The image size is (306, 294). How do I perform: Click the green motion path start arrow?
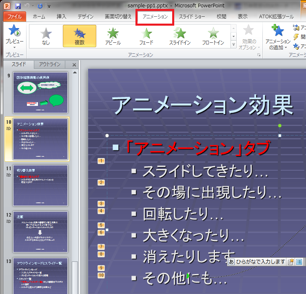click(x=188, y=276)
